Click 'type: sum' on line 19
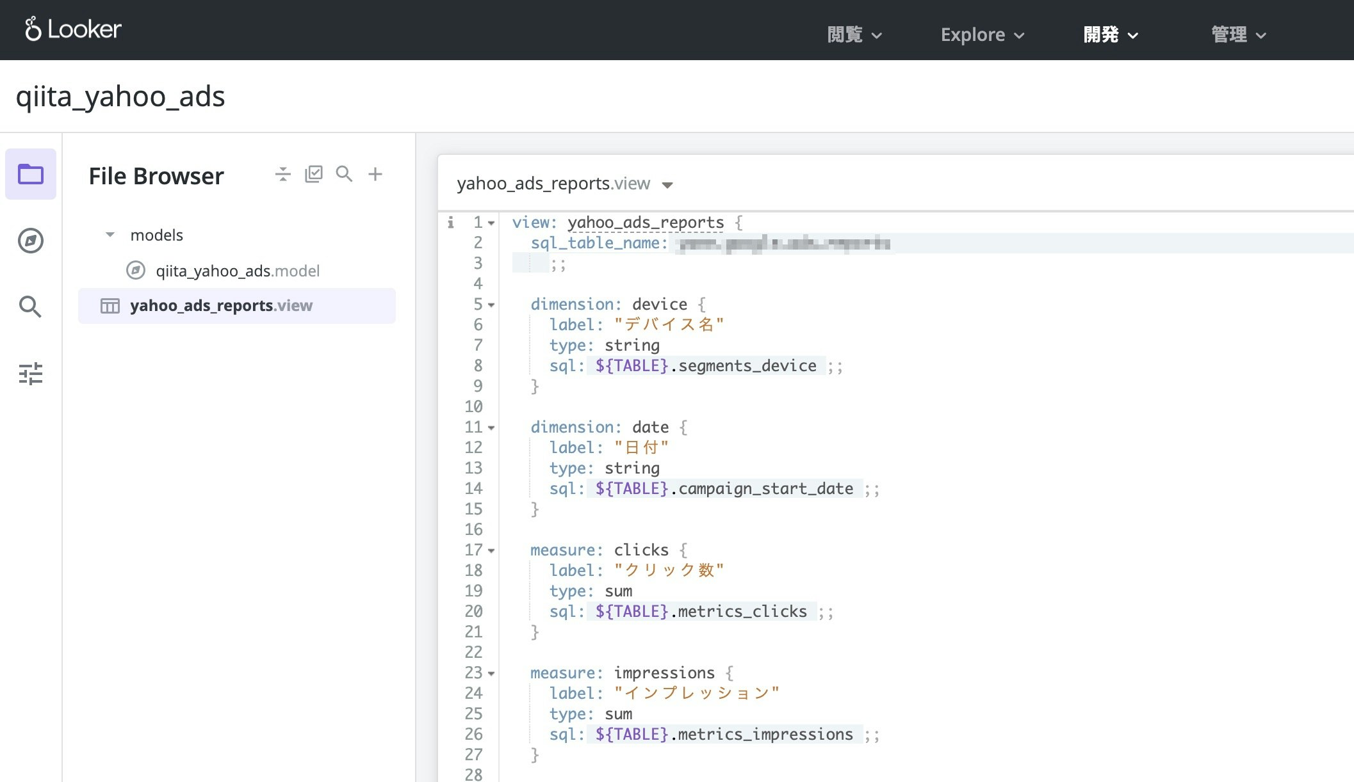The height and width of the screenshot is (782, 1354). tap(591, 591)
